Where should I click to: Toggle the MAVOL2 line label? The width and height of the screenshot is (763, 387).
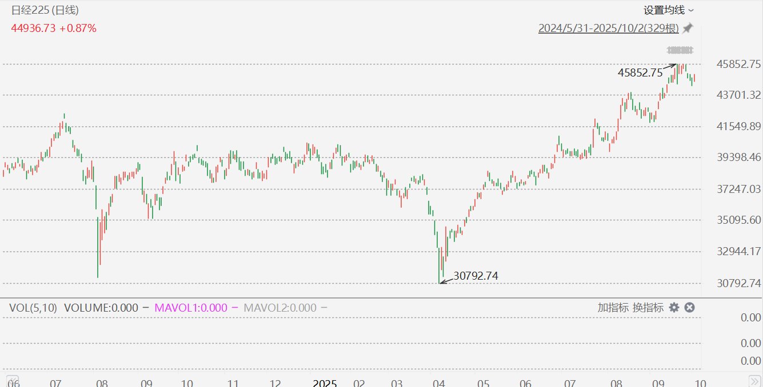click(280, 308)
